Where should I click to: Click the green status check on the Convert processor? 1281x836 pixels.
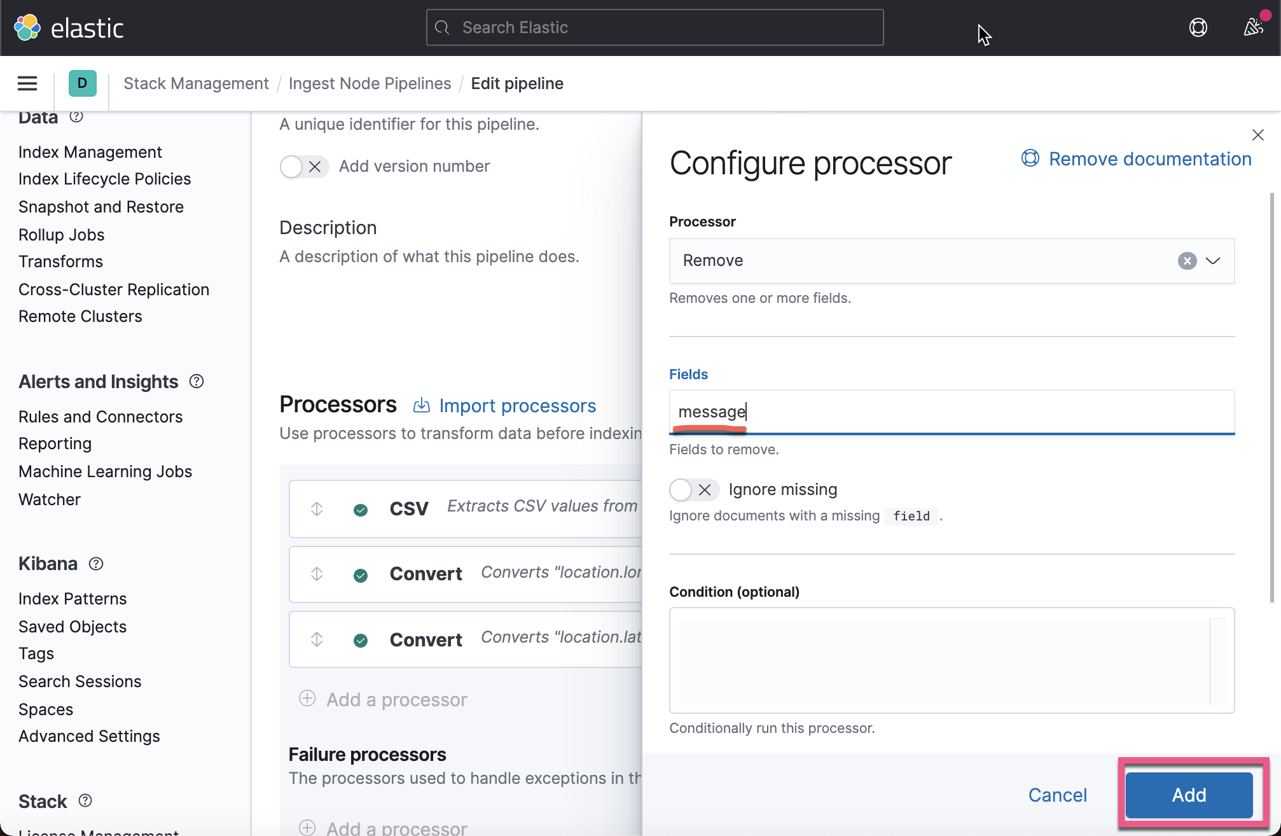pyautogui.click(x=361, y=574)
